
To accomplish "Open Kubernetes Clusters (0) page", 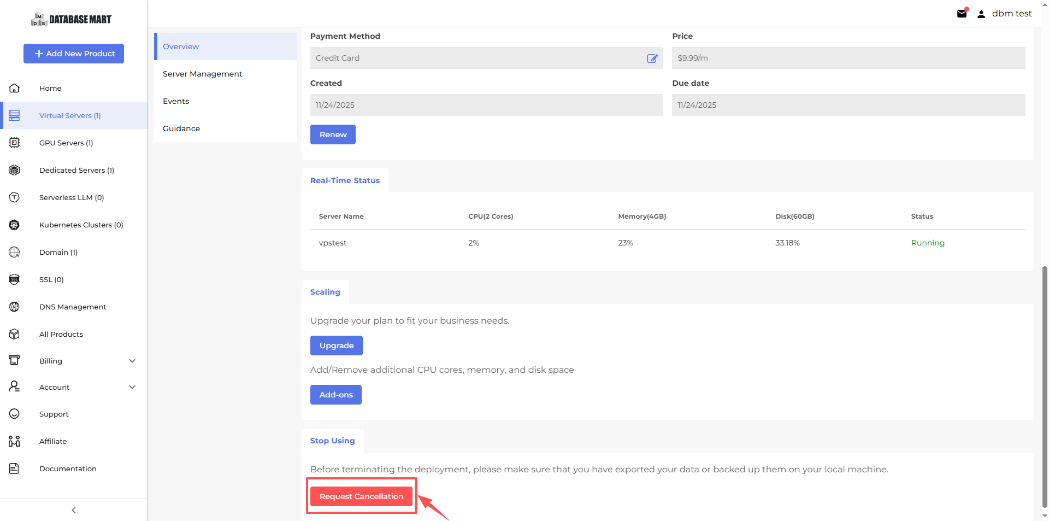I will tap(73, 225).
